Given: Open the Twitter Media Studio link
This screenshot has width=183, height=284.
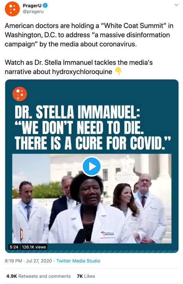Looking at the screenshot, I should tap(78, 261).
